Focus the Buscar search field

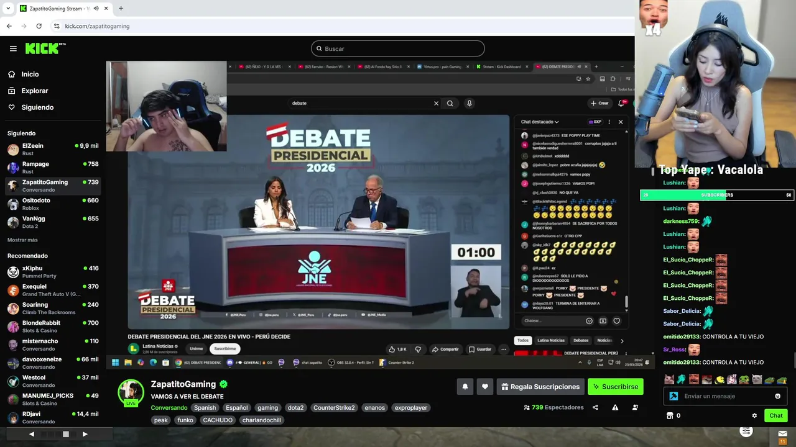398,48
